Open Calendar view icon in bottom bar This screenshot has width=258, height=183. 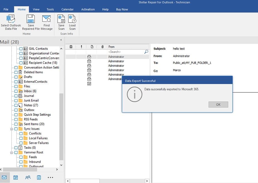pyautogui.click(x=16, y=177)
